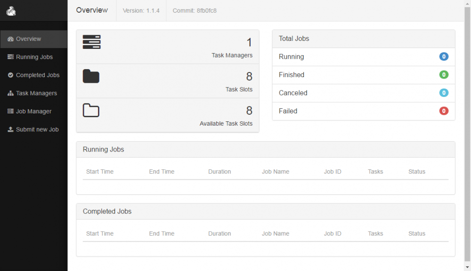Image resolution: width=471 pixels, height=271 pixels.
Task: Open the Job Manager page
Action: 33,112
